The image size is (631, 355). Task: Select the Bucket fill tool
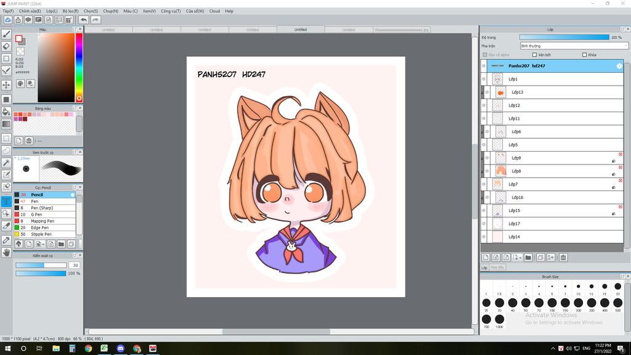click(x=6, y=112)
